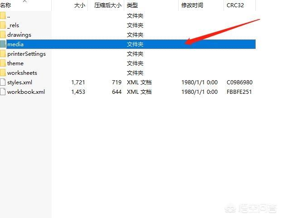This screenshot has width=282, height=218.
Task: Click the parent directory '..' folder icon
Action: [x=3, y=15]
